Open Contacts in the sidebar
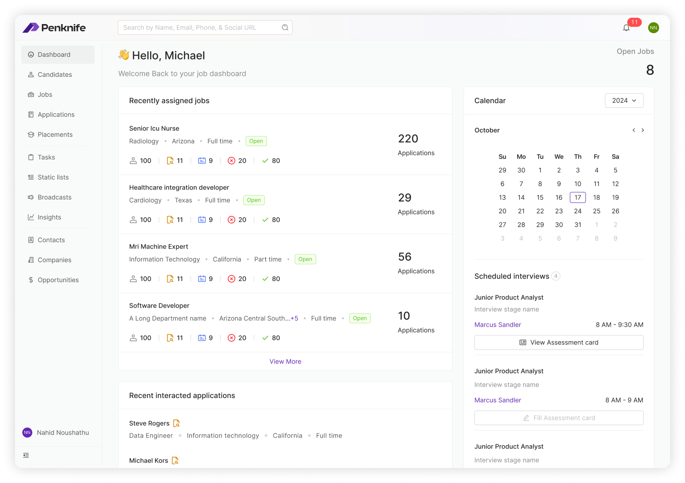Viewport: 685px width, 483px height. click(x=58, y=240)
